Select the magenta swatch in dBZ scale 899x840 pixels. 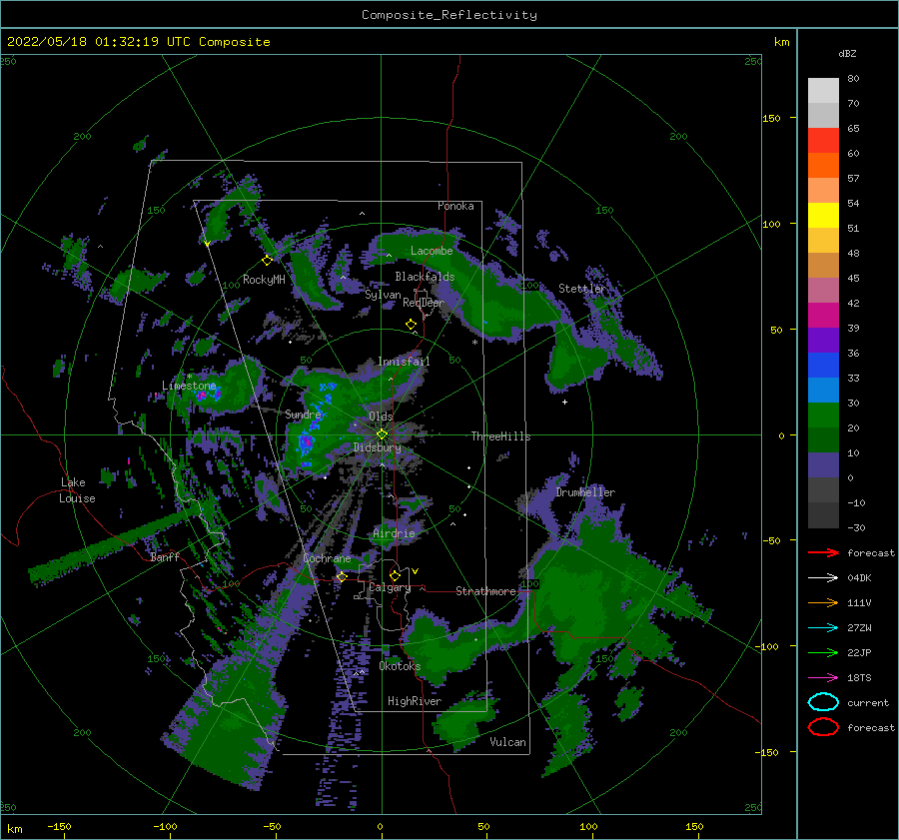(x=823, y=315)
